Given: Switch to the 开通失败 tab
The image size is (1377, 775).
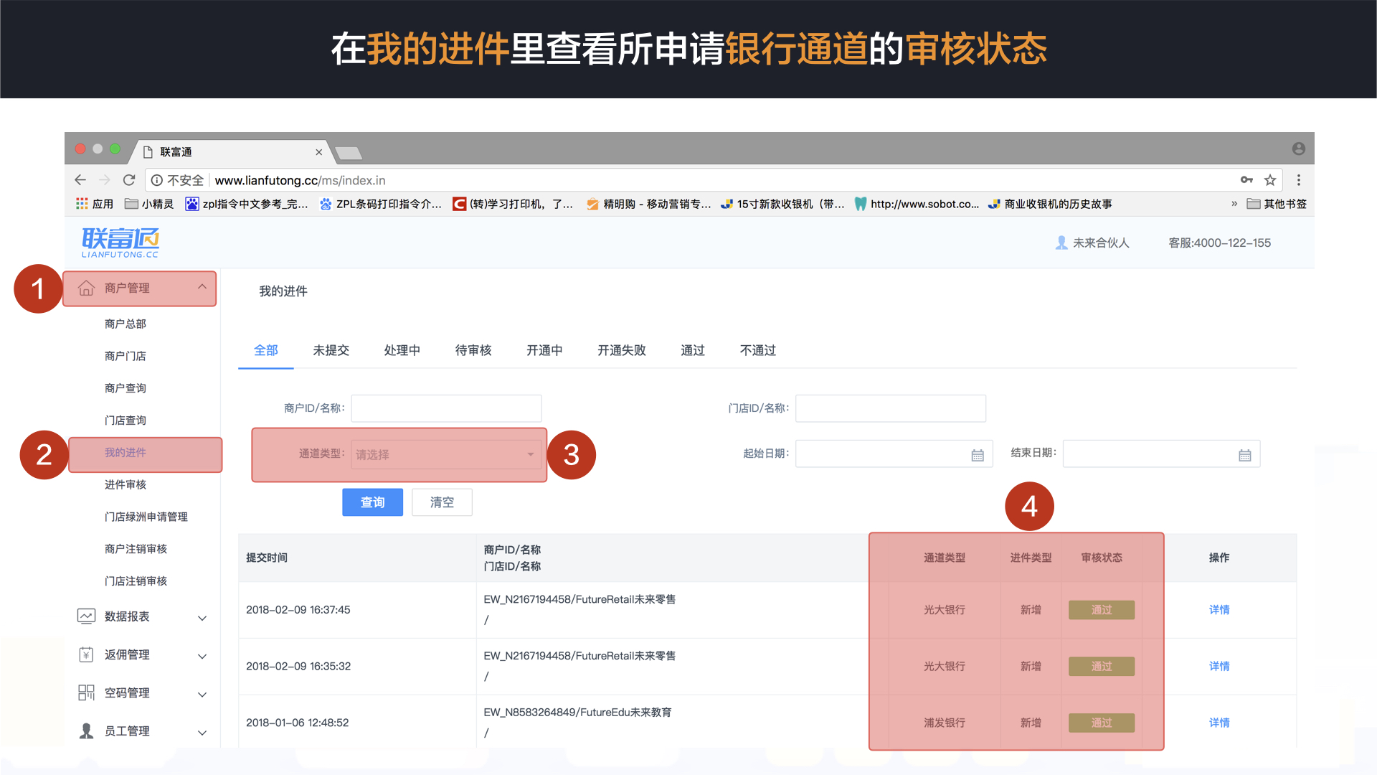Looking at the screenshot, I should (x=622, y=350).
